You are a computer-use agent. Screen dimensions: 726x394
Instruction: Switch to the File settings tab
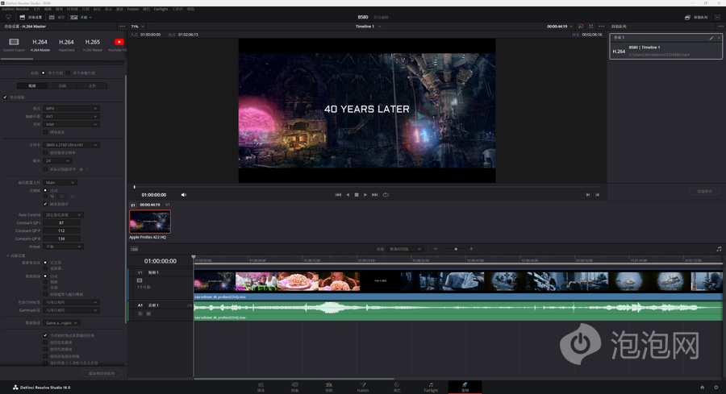pos(92,85)
